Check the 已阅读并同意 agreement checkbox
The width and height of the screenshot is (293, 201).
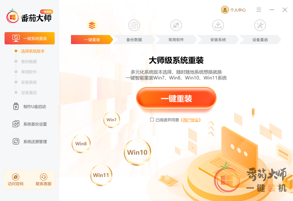(152, 120)
